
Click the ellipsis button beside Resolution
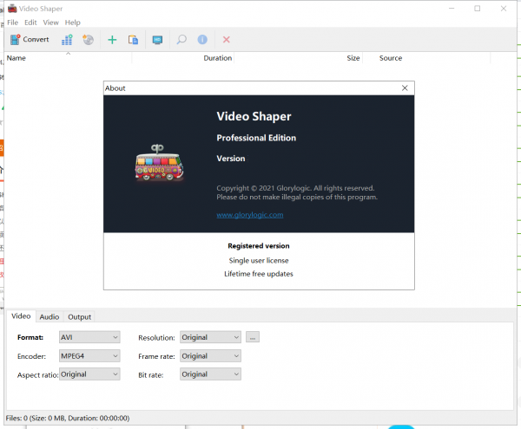pos(253,337)
